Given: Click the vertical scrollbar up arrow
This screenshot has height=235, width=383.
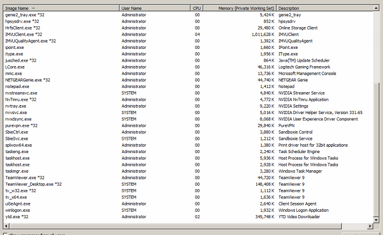Looking at the screenshot, I should [x=376, y=8].
